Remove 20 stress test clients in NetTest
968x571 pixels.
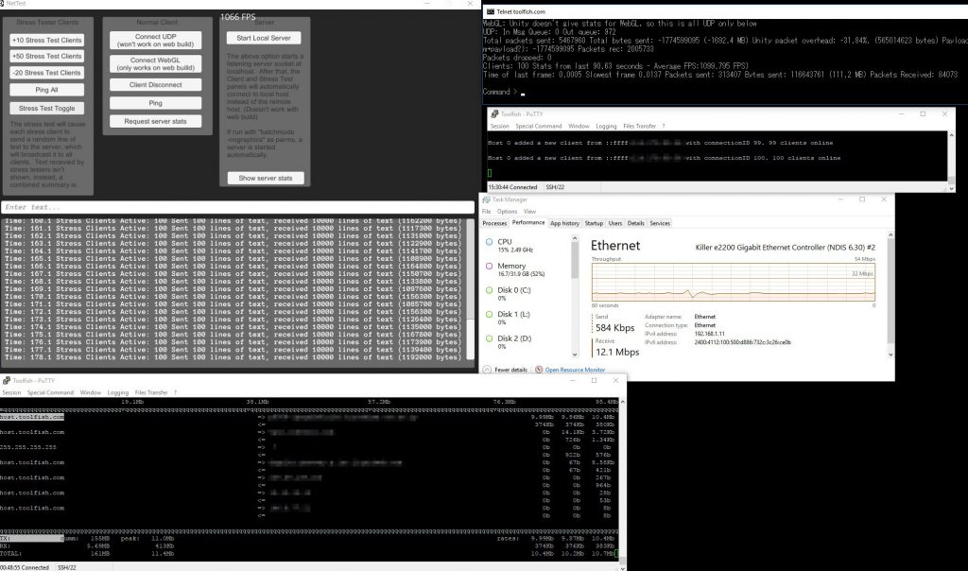47,73
